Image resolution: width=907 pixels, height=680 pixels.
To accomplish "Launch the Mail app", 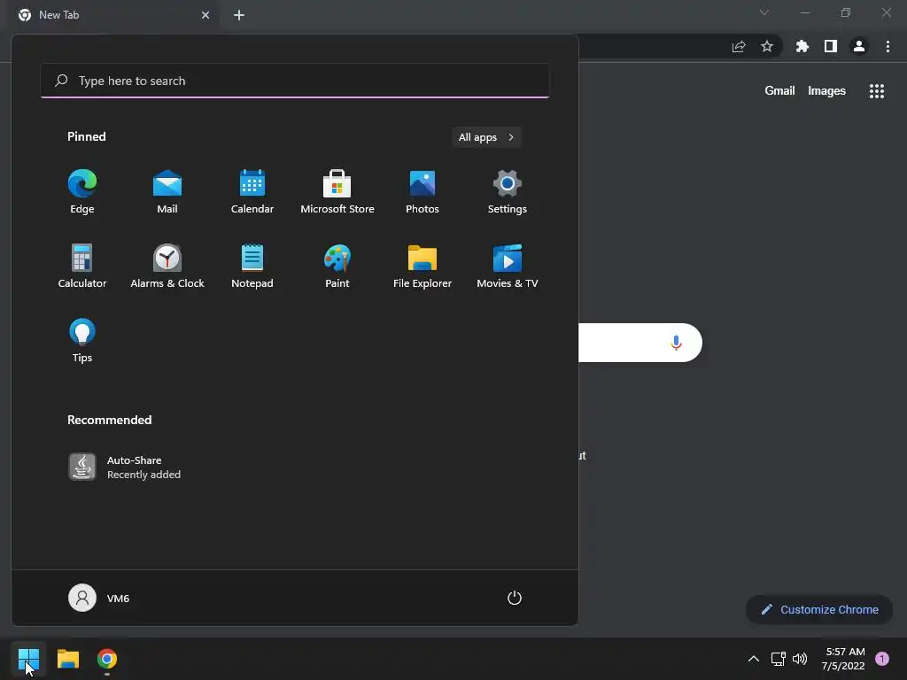I will point(167,192).
